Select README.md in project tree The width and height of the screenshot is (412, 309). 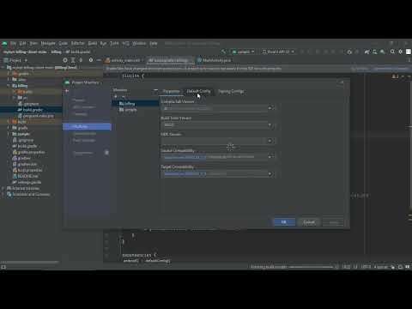(x=25, y=176)
